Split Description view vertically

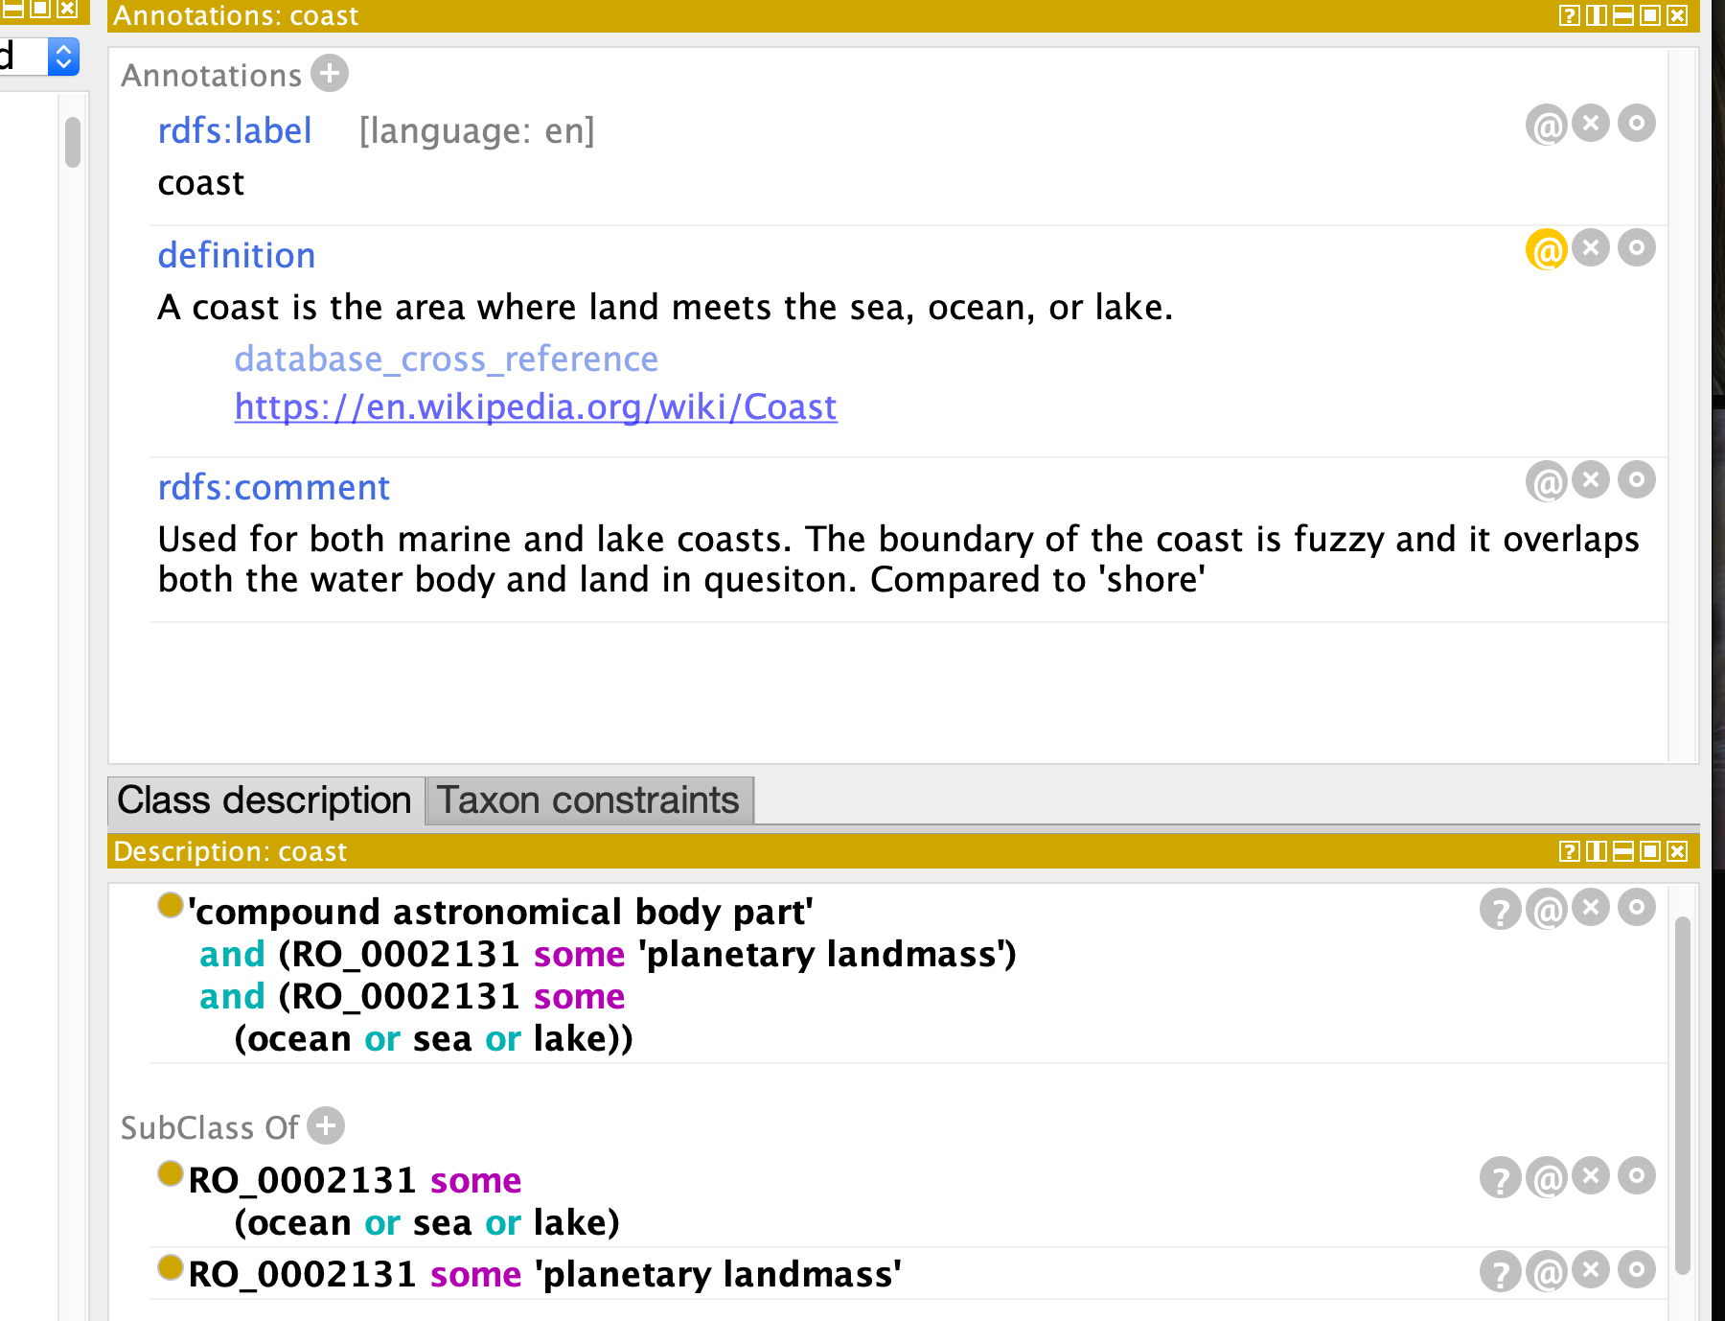coord(1596,851)
